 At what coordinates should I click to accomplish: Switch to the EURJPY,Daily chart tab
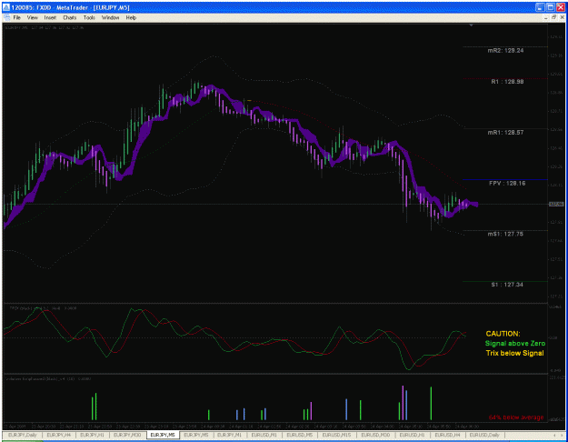23,435
